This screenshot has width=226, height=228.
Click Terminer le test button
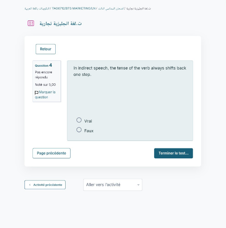coord(174,153)
